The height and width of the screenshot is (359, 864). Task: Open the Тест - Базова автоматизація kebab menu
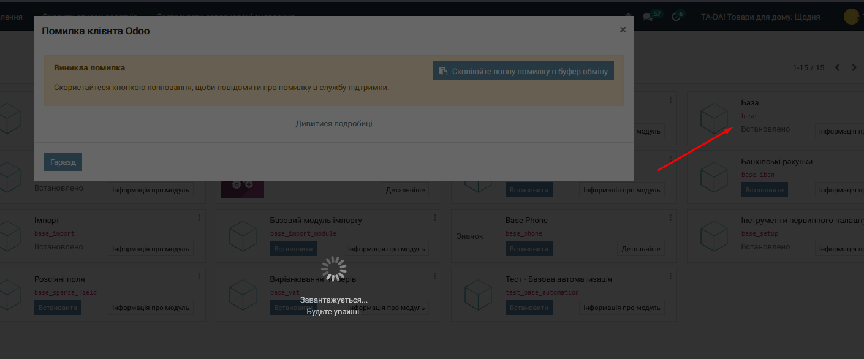[x=670, y=276]
